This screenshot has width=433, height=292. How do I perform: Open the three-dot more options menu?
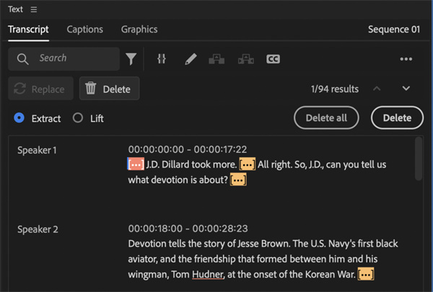[406, 59]
